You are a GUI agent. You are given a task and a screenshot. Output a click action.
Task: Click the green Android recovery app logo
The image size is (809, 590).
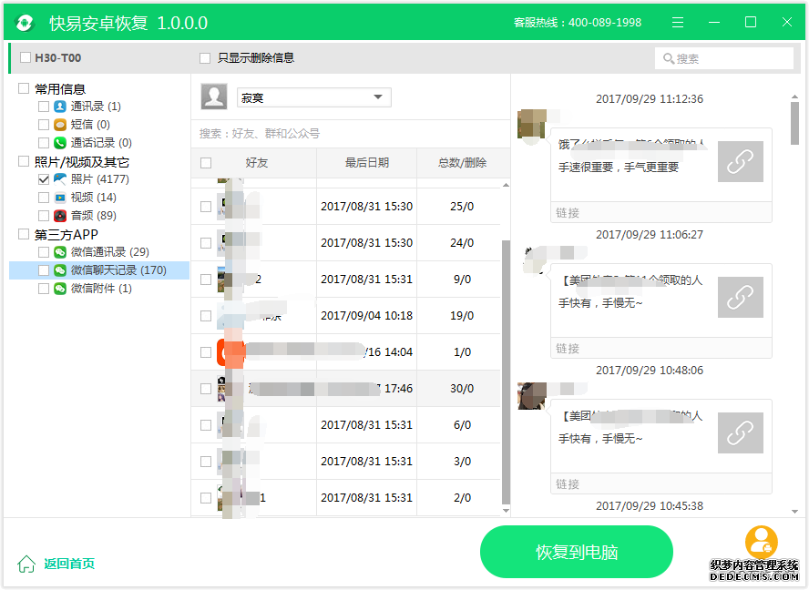tap(25, 23)
